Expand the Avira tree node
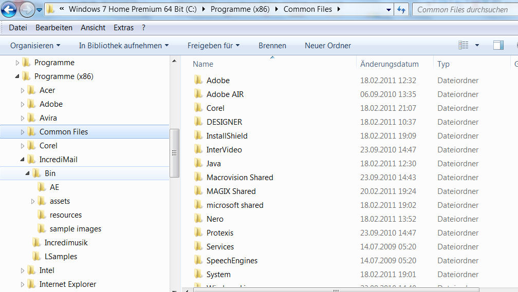 click(23, 118)
